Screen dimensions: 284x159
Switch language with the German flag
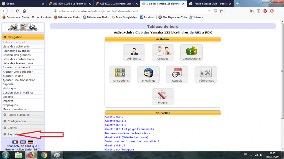[31, 142]
